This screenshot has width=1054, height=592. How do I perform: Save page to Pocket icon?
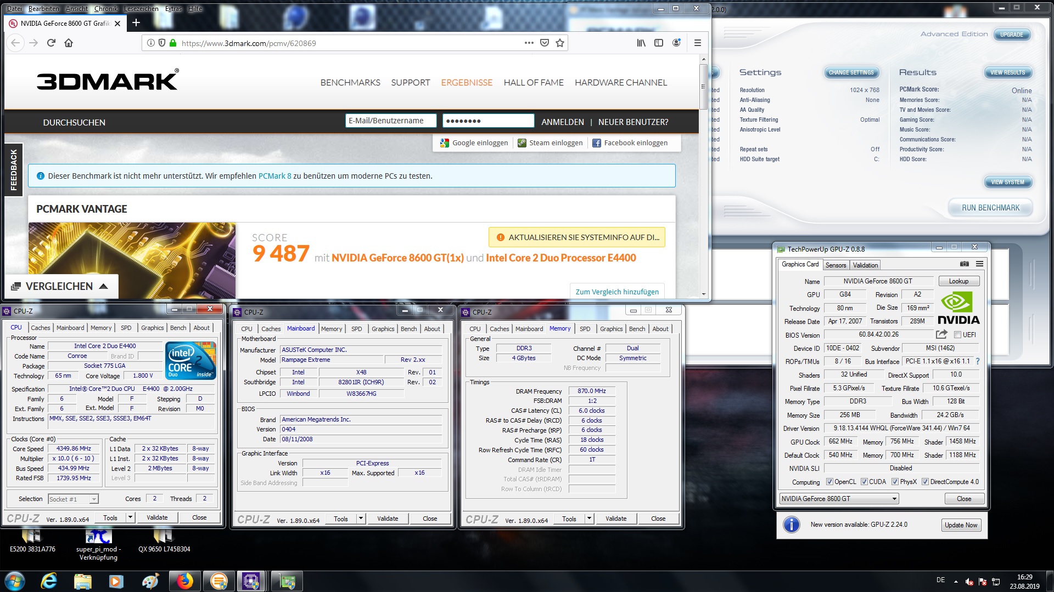pos(545,43)
